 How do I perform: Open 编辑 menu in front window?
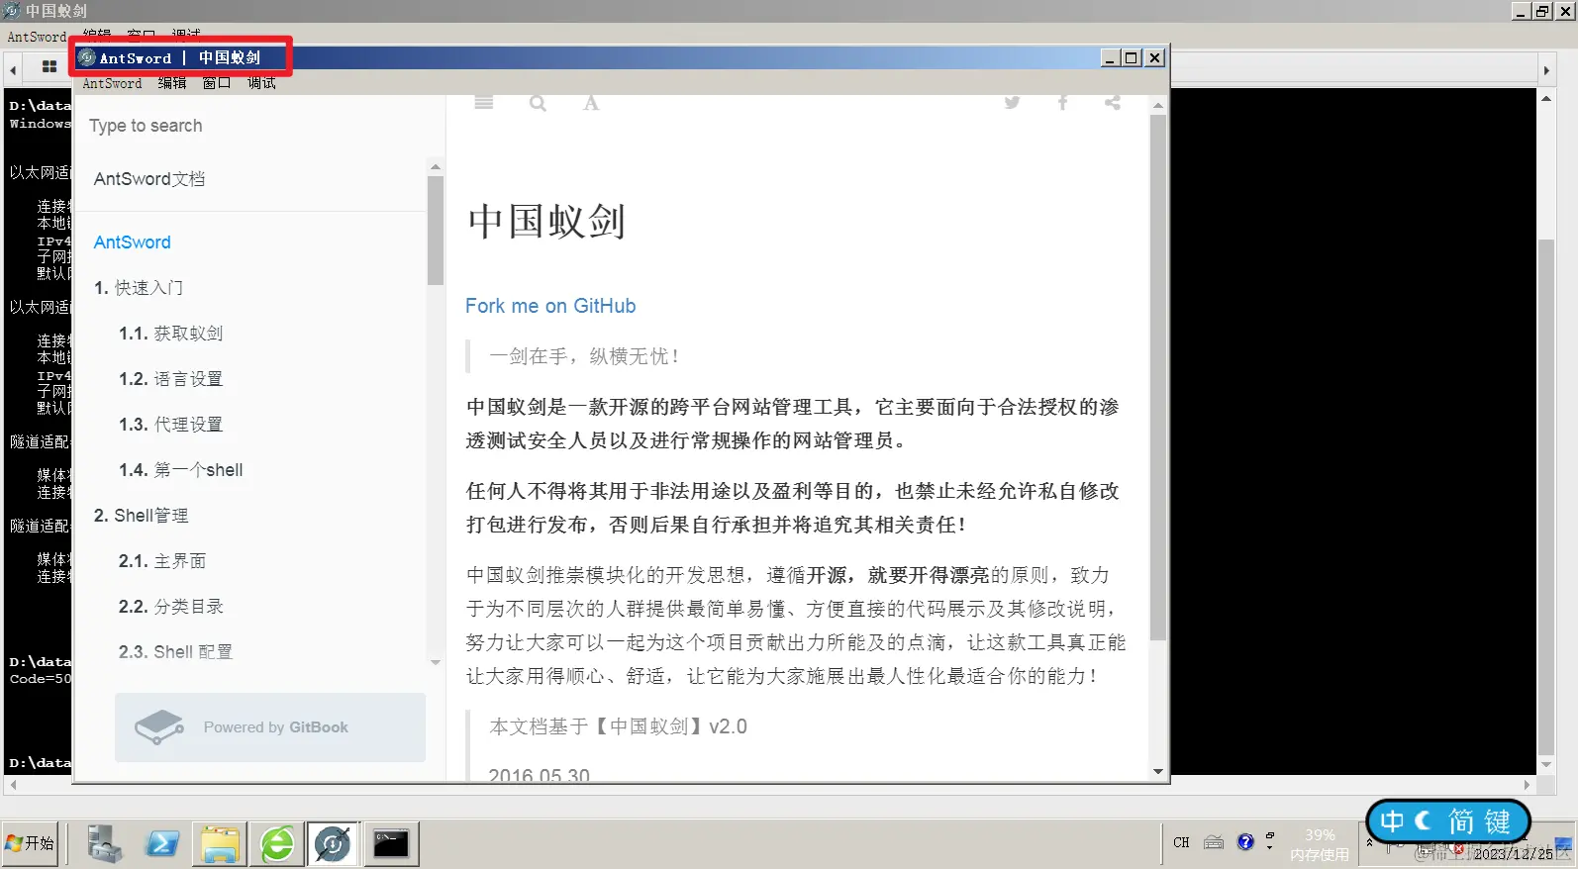pyautogui.click(x=172, y=83)
